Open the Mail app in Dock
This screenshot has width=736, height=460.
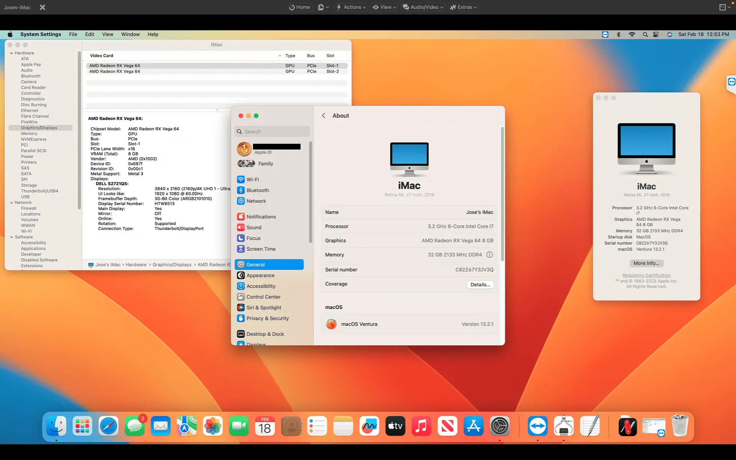coord(161,426)
